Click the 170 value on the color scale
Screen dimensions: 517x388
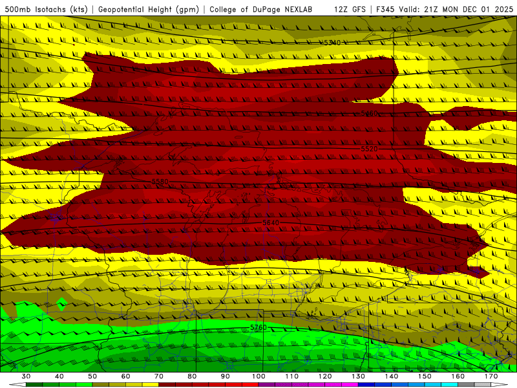tap(491, 376)
